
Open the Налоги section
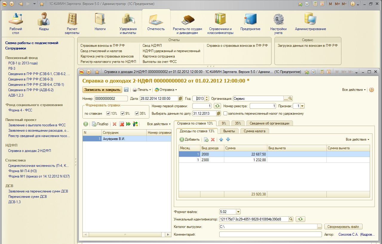100,22
